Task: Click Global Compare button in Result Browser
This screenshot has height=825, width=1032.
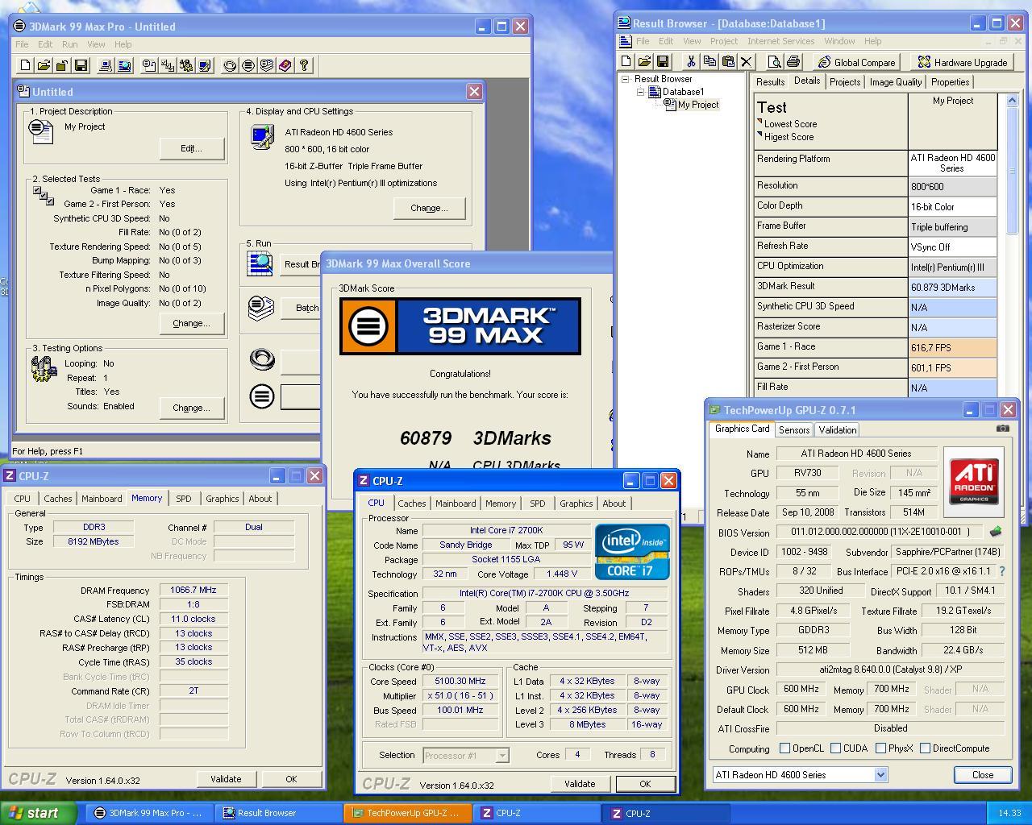Action: 857,62
